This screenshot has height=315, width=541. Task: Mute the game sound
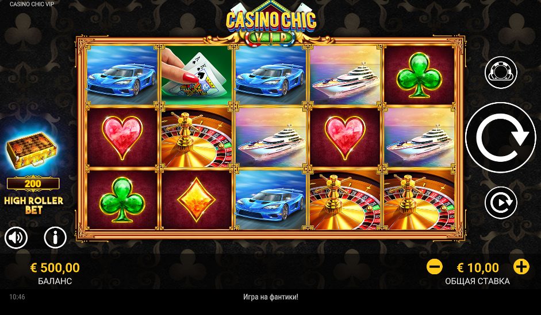tap(16, 238)
